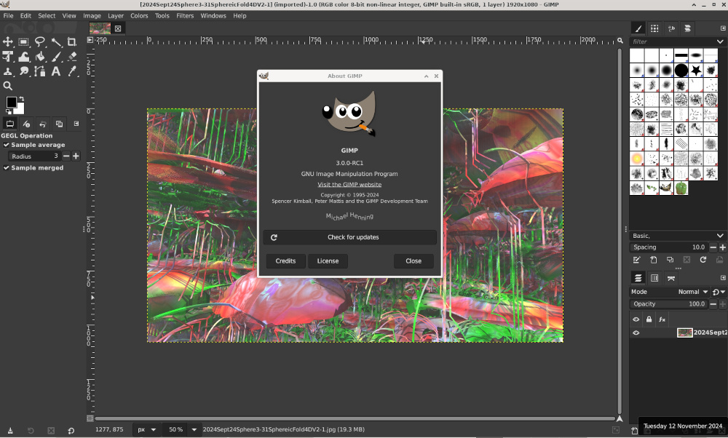Select the black star brush thumbnail
Screen dimensions: 728x438
click(696, 70)
